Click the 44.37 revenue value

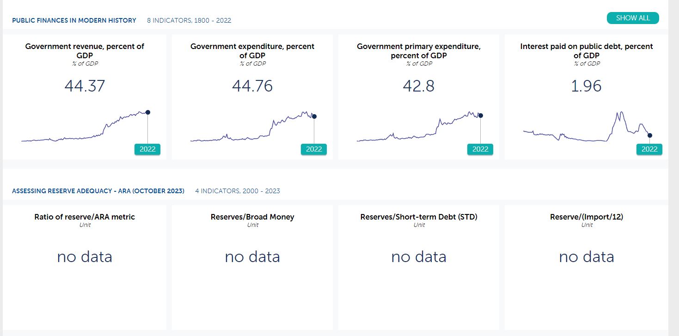click(85, 86)
